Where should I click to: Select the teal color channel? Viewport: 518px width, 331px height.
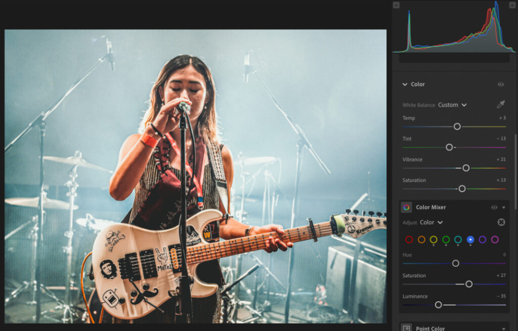click(x=458, y=240)
